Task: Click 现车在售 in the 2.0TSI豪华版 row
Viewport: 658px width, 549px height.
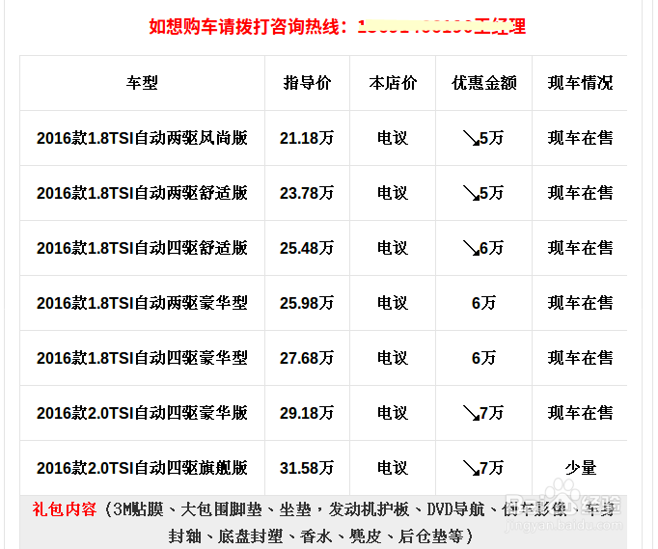Action: 580,413
